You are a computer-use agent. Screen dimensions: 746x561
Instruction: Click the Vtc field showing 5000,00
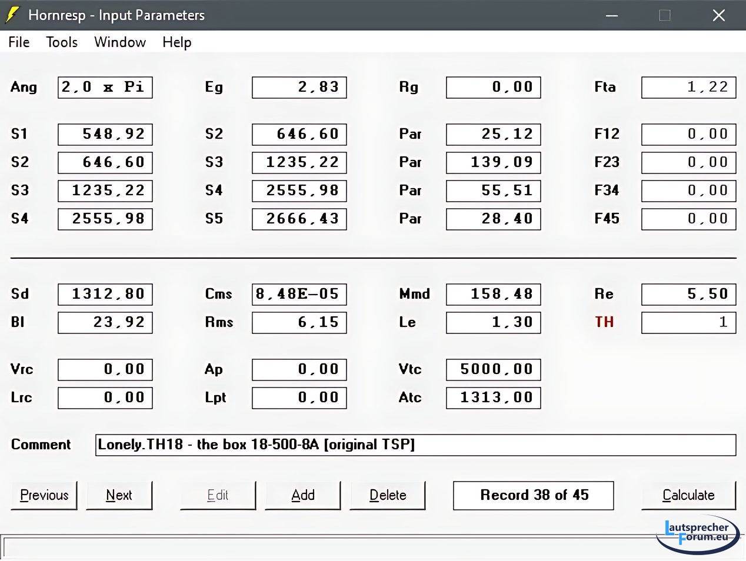494,369
